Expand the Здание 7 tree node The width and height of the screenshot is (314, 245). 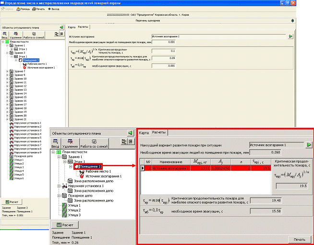7,71
